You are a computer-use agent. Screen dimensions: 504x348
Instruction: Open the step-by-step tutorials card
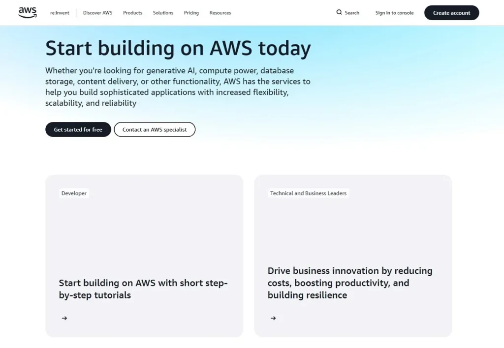point(144,256)
